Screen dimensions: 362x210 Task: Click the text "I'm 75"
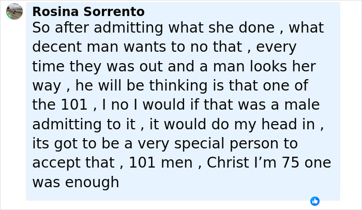[x=280, y=162]
